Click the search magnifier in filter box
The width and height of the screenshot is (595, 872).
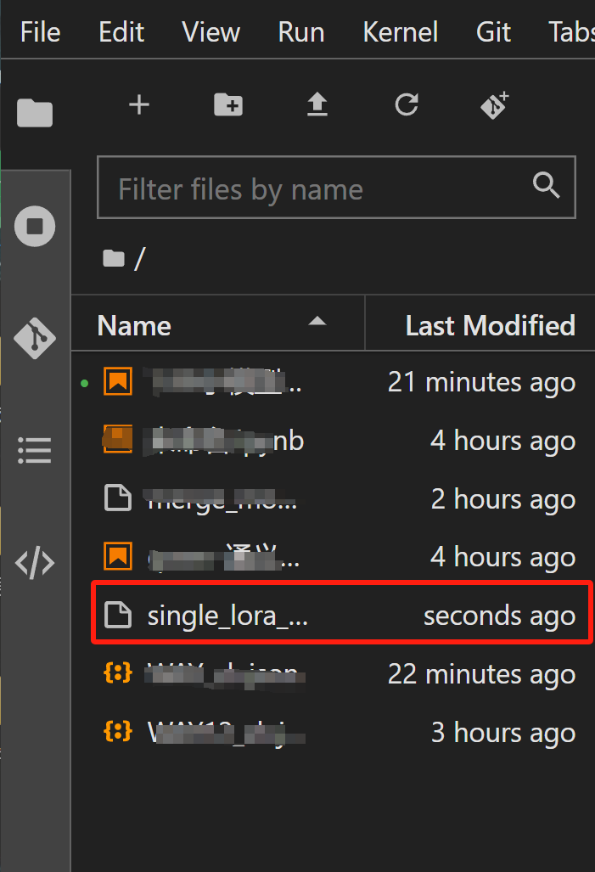click(x=545, y=185)
